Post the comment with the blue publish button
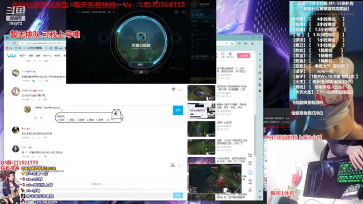363x204 pixels. point(178,110)
